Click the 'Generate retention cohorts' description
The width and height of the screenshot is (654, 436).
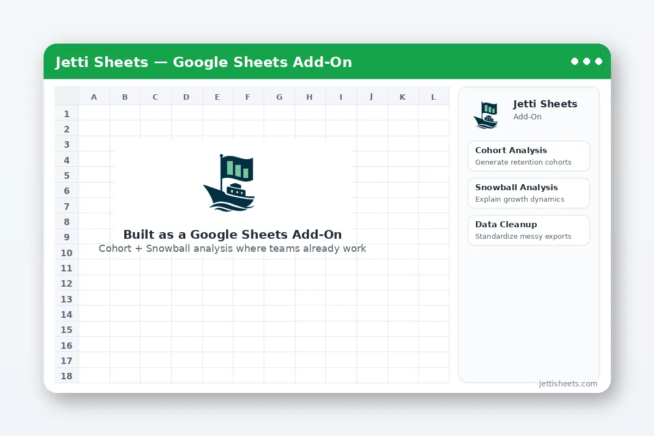(523, 162)
